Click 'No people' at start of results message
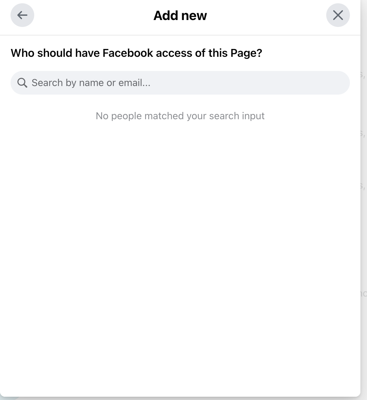 (x=119, y=116)
